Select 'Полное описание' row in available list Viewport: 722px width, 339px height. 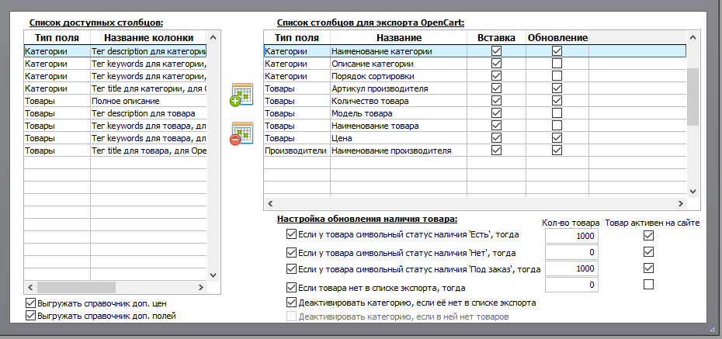point(116,101)
